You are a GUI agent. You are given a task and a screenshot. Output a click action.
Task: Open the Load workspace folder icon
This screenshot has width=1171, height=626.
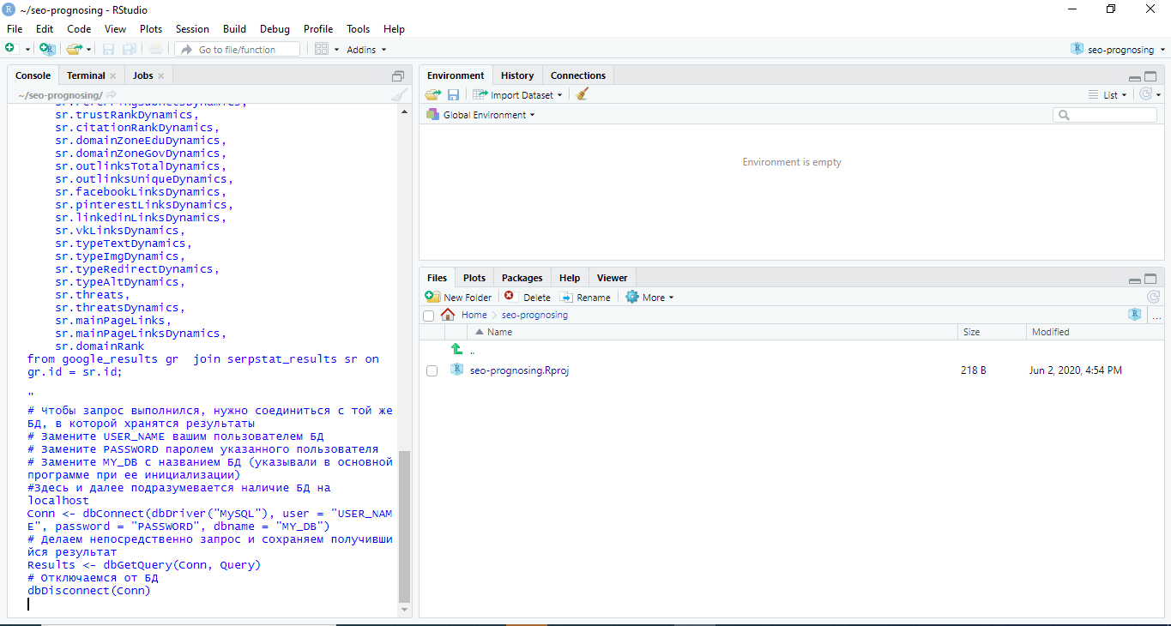coord(432,94)
